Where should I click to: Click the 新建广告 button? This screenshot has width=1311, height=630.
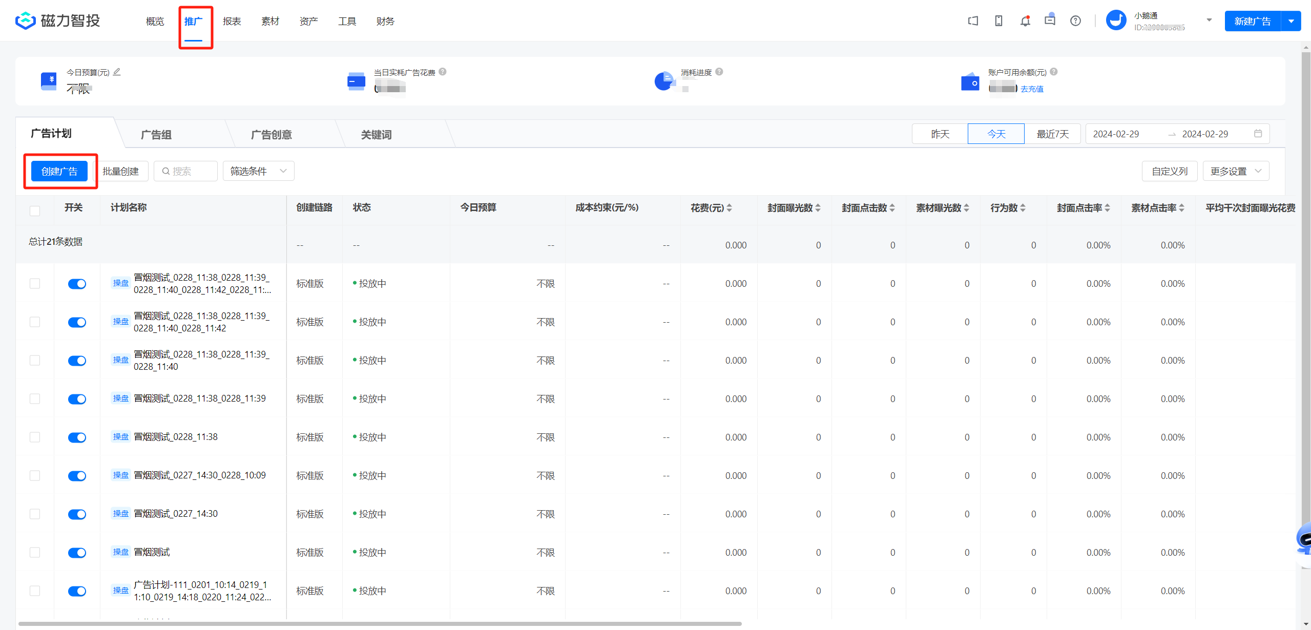coord(1253,21)
